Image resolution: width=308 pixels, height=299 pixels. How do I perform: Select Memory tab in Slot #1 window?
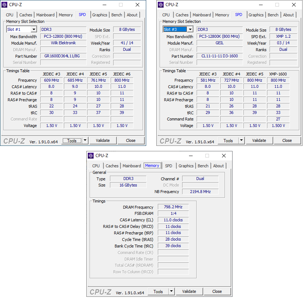(66, 15)
